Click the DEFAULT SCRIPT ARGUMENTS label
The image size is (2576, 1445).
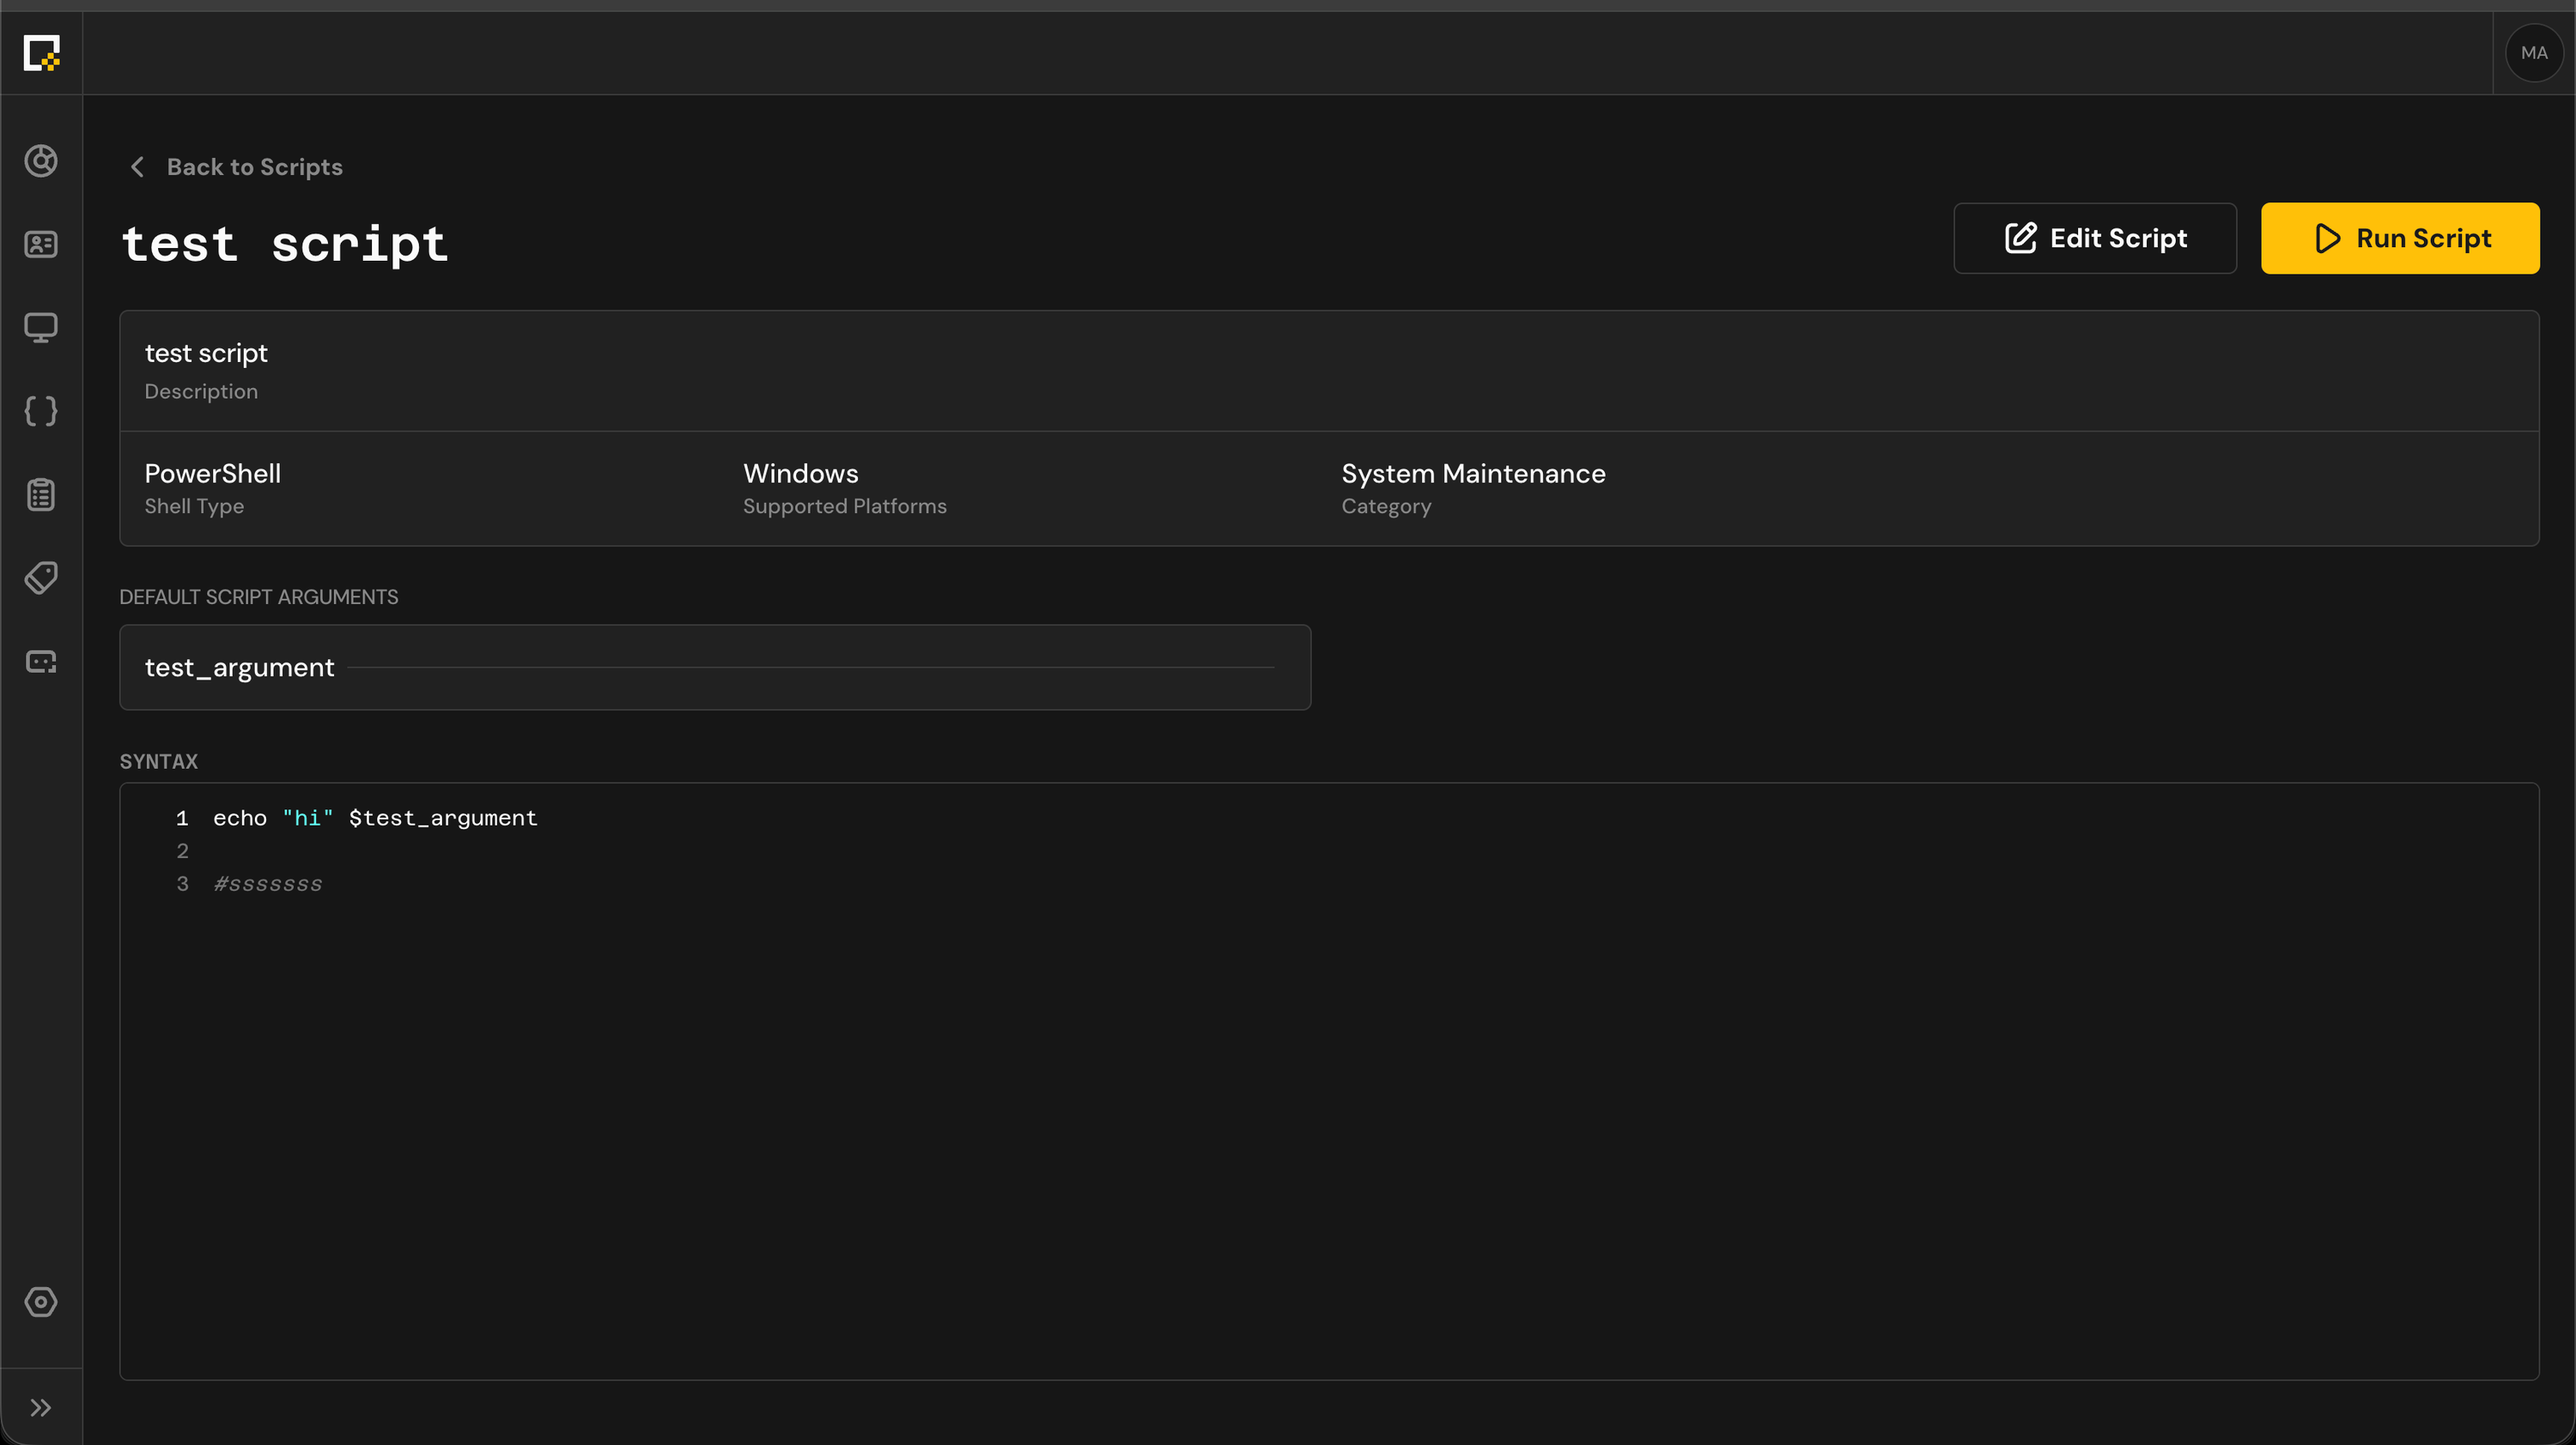coord(259,596)
